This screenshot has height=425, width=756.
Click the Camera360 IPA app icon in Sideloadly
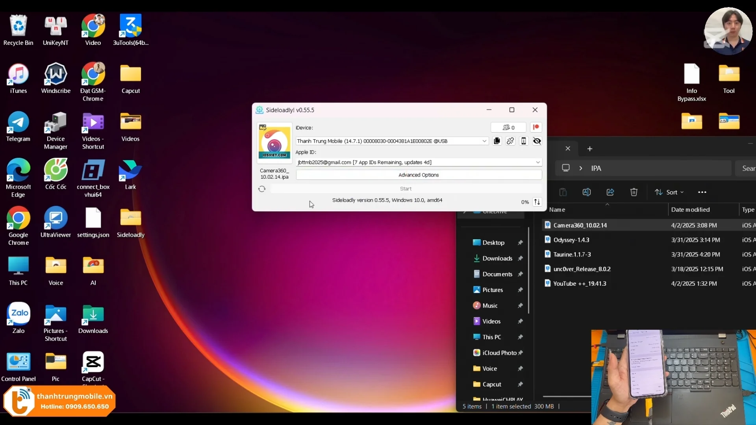[274, 142]
